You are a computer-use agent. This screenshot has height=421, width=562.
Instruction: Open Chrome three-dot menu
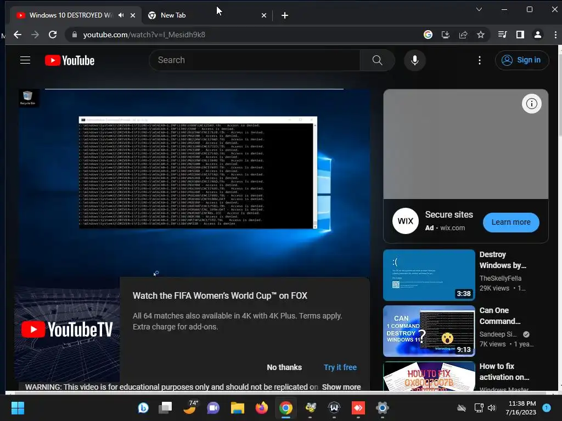pos(555,35)
